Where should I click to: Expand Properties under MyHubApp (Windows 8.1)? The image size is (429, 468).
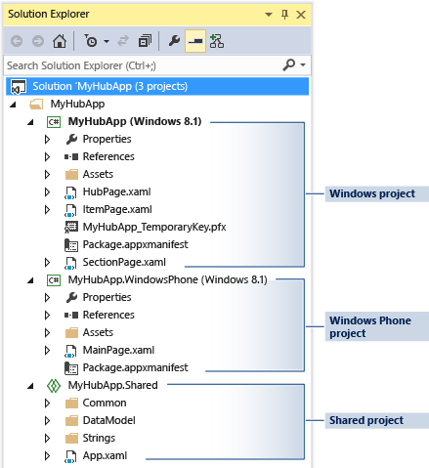click(47, 140)
